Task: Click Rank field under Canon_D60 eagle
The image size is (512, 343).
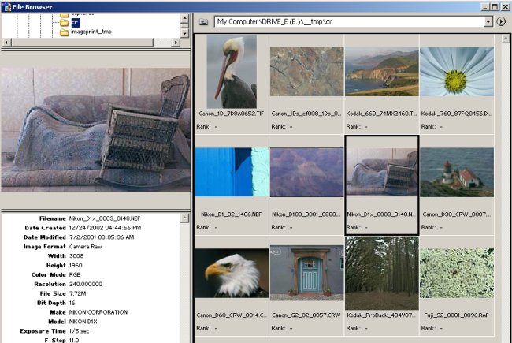Action: tap(207, 328)
